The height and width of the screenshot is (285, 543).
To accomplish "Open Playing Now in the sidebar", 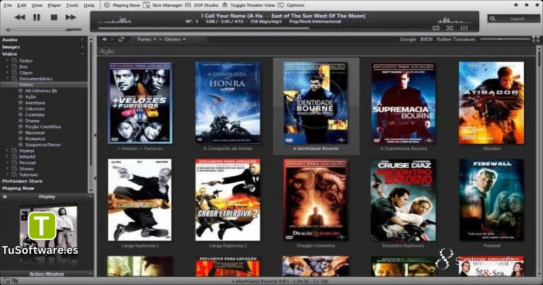I will (18, 189).
